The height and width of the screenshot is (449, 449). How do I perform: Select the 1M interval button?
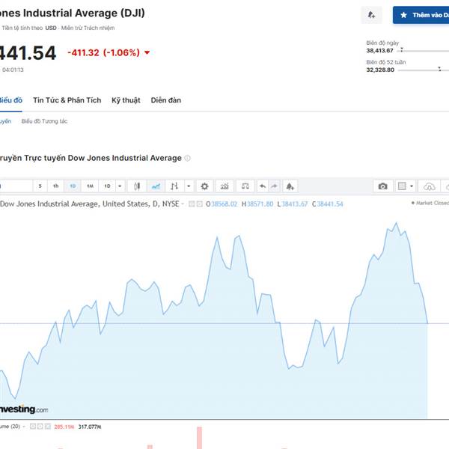[90, 186]
